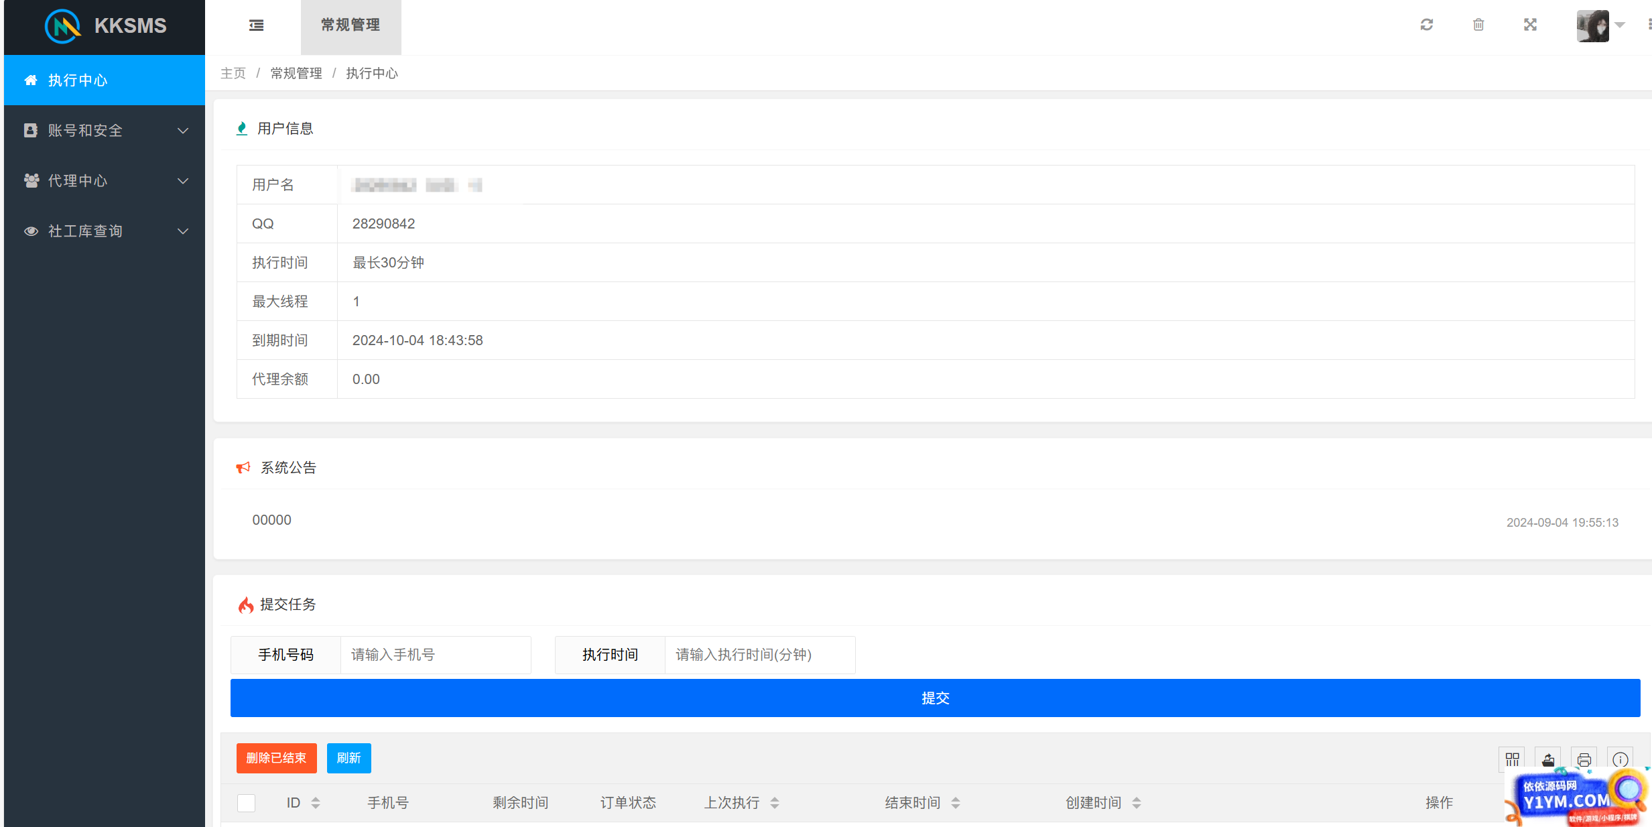The width and height of the screenshot is (1652, 827).
Task: Click the table info circle icon
Action: click(x=1621, y=759)
